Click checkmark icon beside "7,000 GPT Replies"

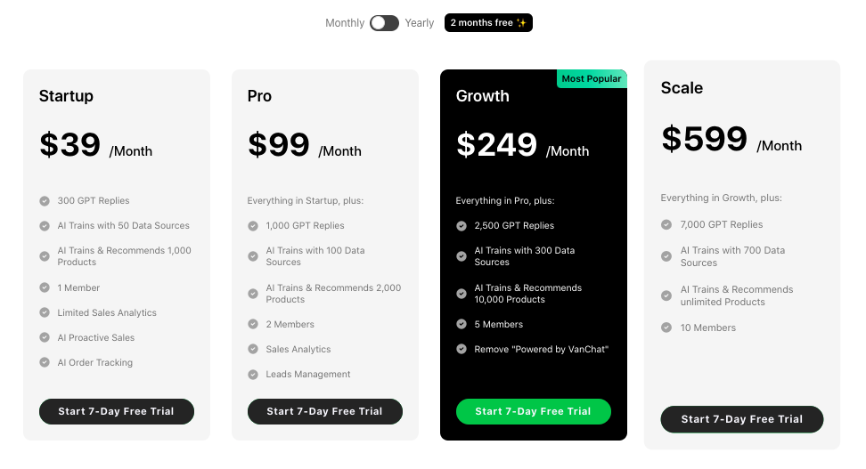pos(666,225)
